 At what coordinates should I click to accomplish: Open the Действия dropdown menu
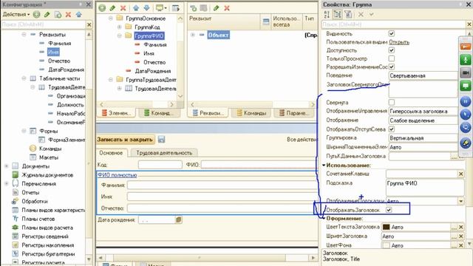[x=16, y=14]
